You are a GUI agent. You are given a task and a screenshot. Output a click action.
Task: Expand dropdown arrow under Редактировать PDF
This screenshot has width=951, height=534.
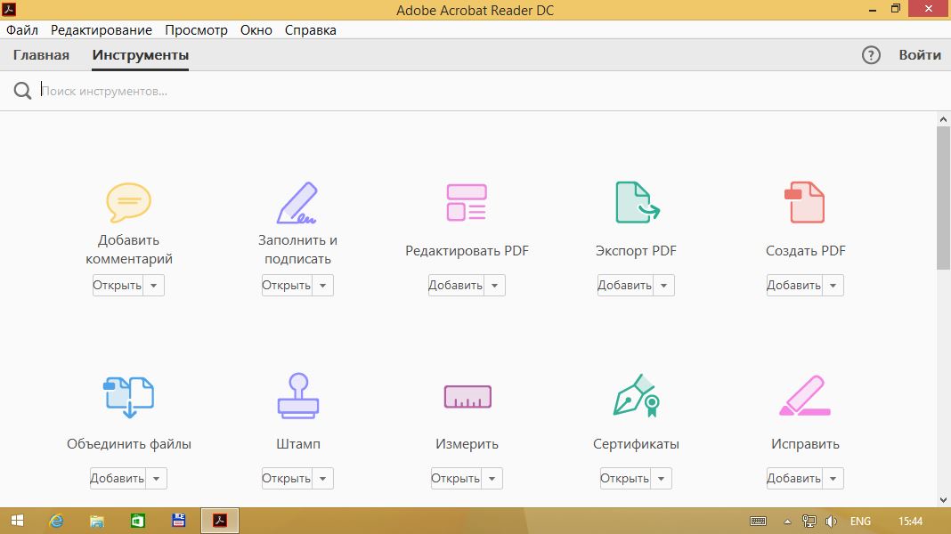[494, 286]
